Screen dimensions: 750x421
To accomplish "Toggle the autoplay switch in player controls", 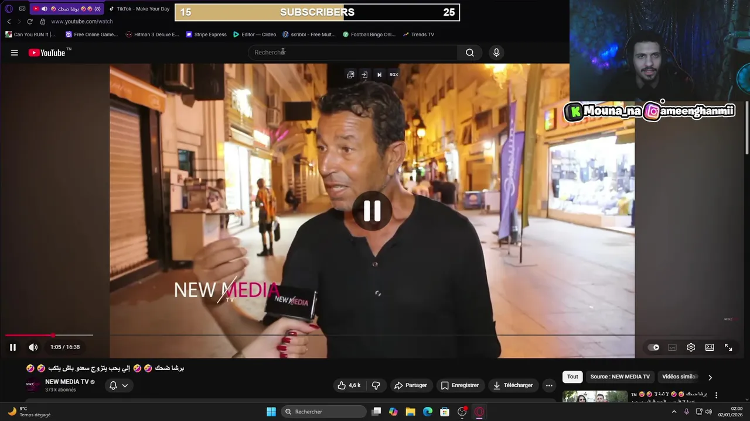I will (x=654, y=347).
